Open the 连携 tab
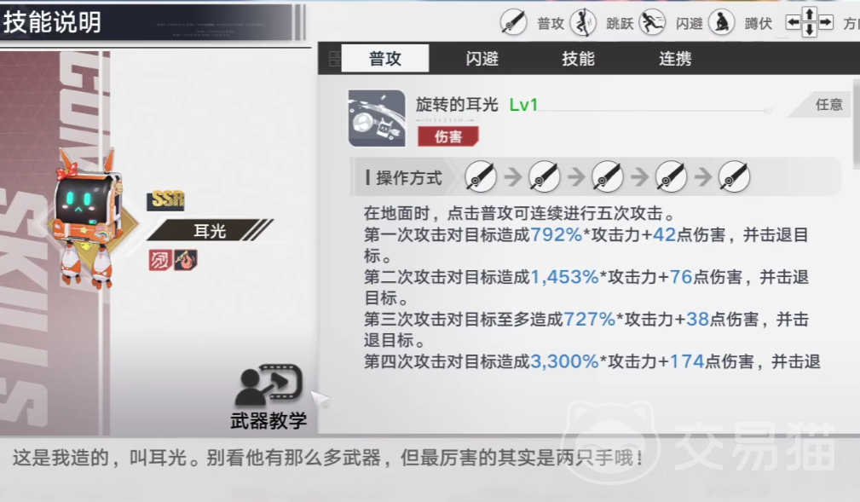This screenshot has width=860, height=502. point(675,58)
